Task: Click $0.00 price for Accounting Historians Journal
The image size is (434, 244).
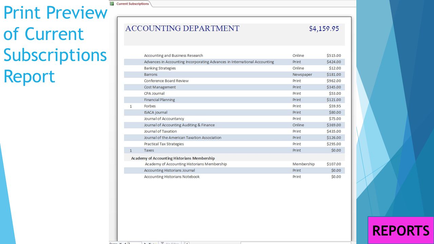Action: [336, 170]
